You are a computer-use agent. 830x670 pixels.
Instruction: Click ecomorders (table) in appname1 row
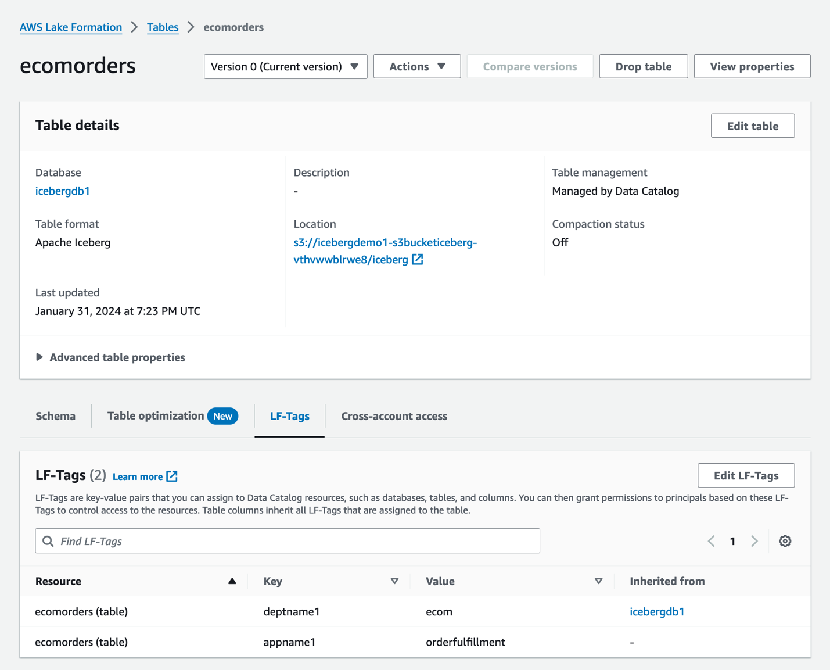point(81,642)
